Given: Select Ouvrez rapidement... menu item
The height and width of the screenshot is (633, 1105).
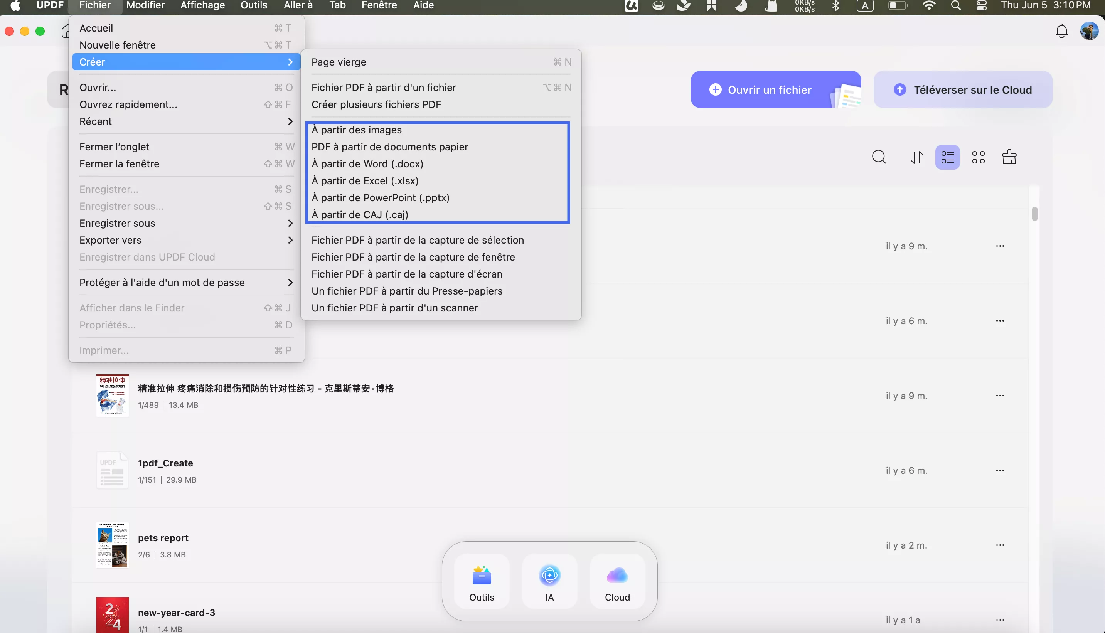Looking at the screenshot, I should point(186,104).
